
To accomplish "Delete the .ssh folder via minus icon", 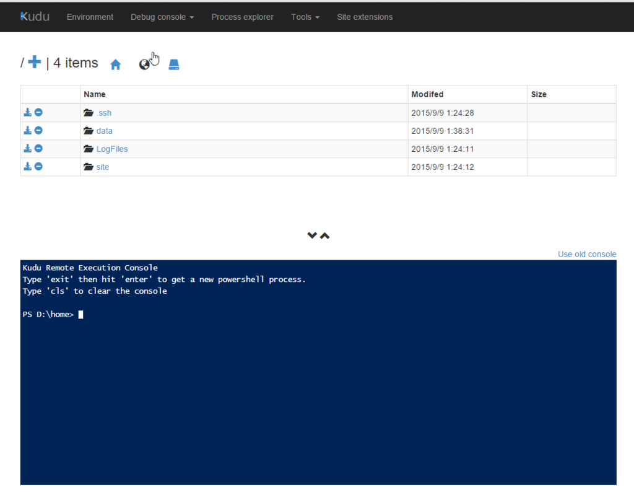I will coord(38,113).
